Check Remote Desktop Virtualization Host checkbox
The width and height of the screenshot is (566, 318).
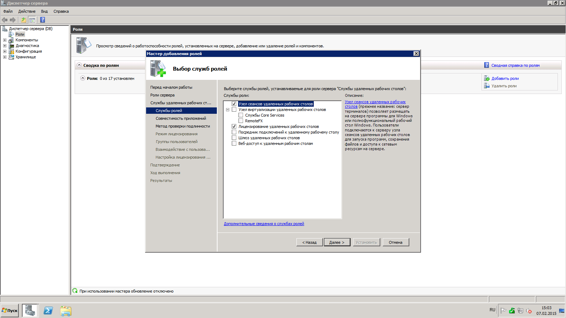[234, 110]
